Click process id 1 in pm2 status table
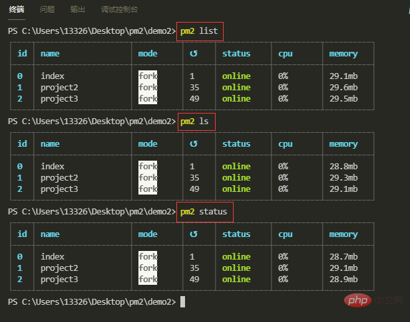This screenshot has width=410, height=322. coord(20,268)
